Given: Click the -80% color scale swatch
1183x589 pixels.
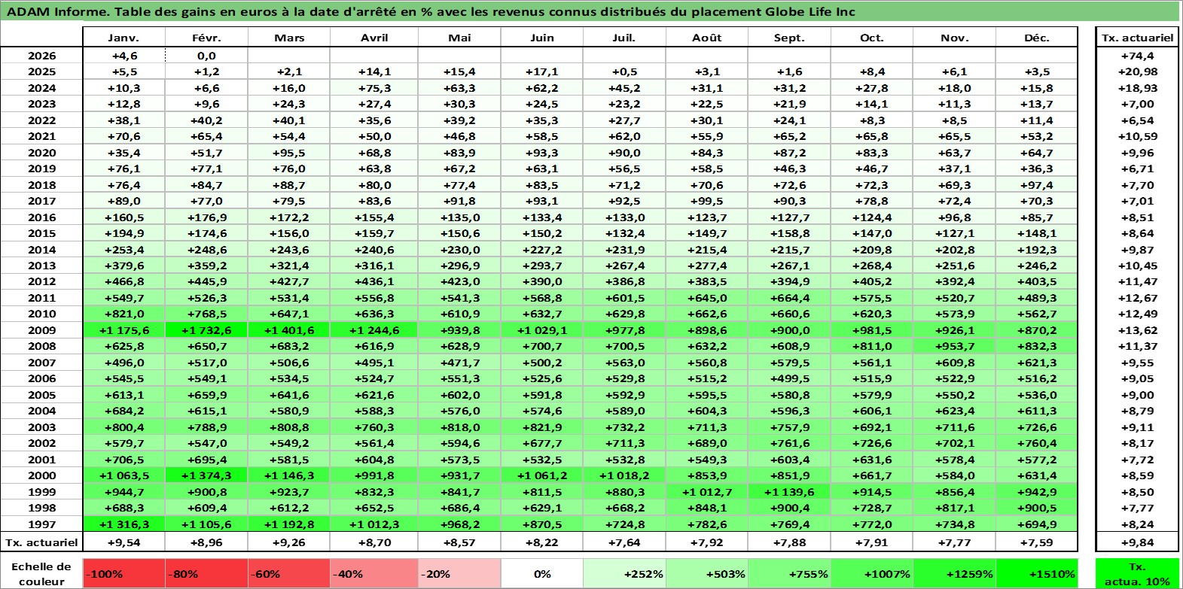Looking at the screenshot, I should coord(206,573).
